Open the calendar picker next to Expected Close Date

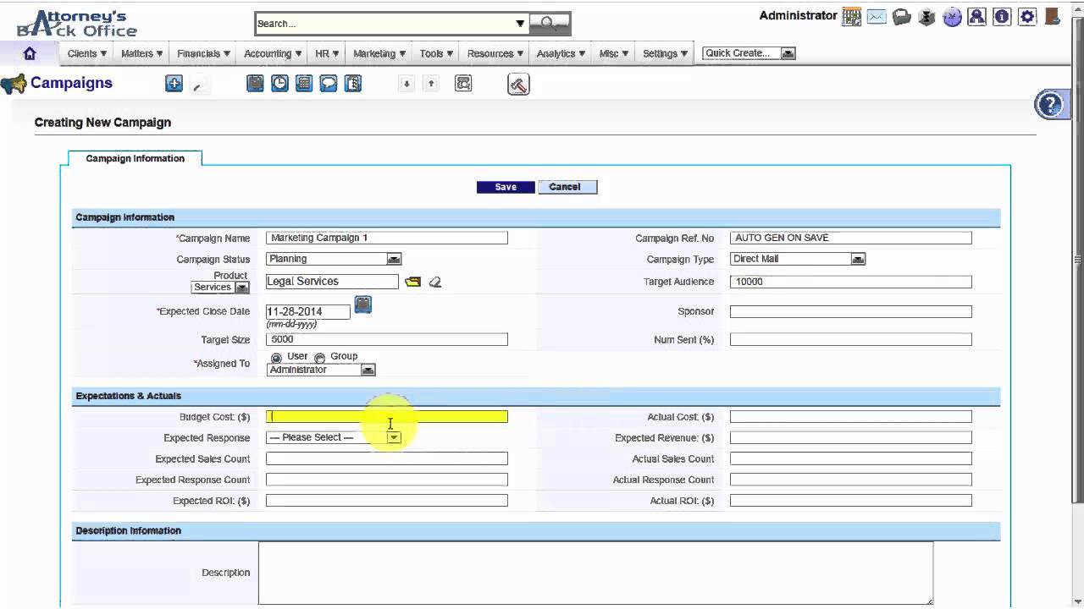click(x=362, y=304)
